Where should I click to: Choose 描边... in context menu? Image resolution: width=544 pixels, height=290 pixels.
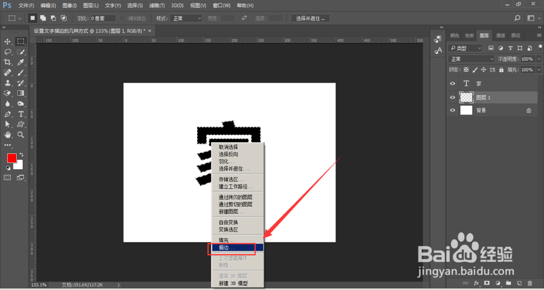click(238, 248)
